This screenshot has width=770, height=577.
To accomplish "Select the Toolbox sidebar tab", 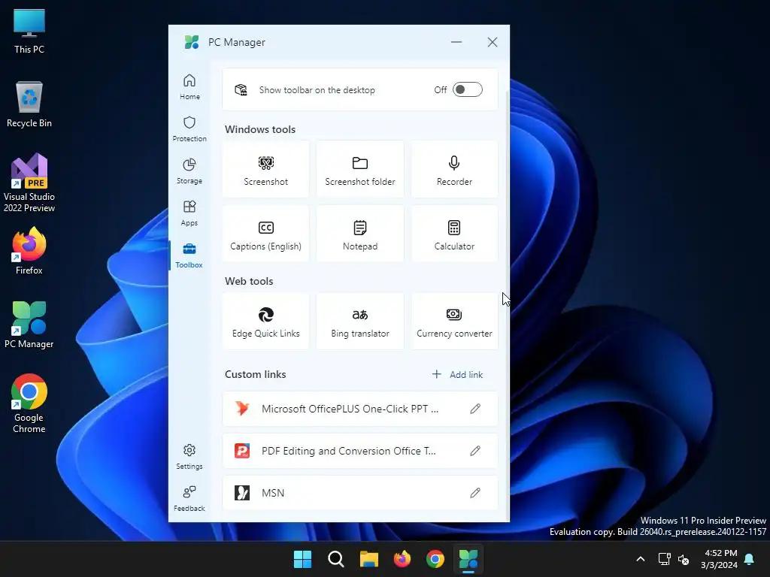I will coord(189,255).
